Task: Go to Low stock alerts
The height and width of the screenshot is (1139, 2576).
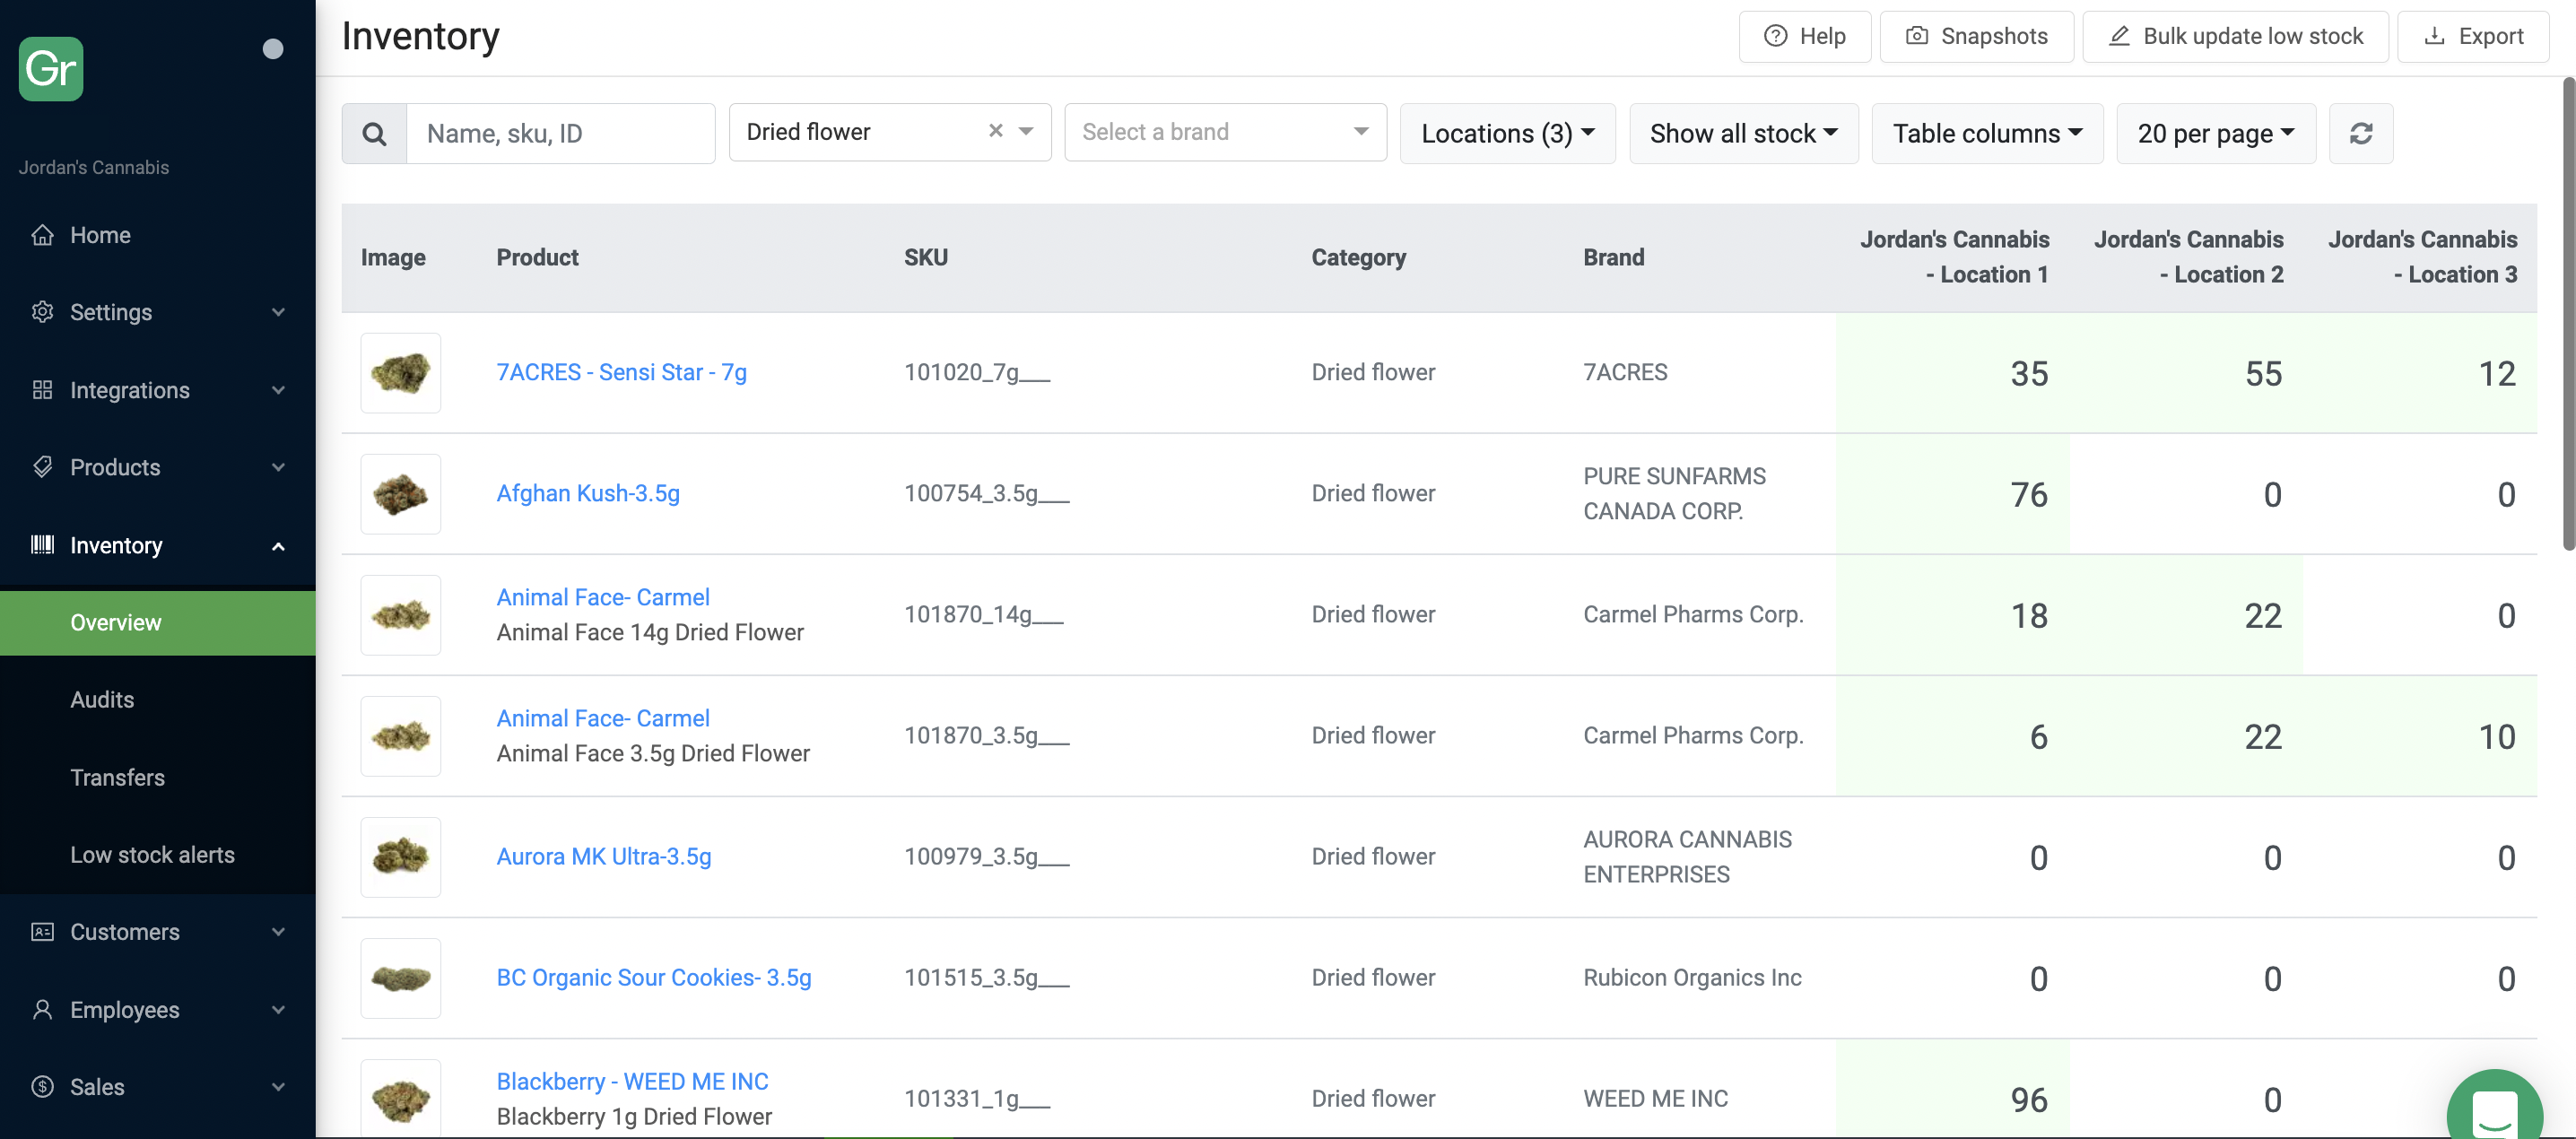Action: (152, 855)
